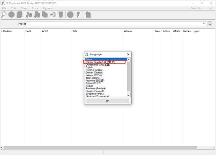Click the Help menu item
The height and width of the screenshot is (155, 216).
tap(210, 8)
